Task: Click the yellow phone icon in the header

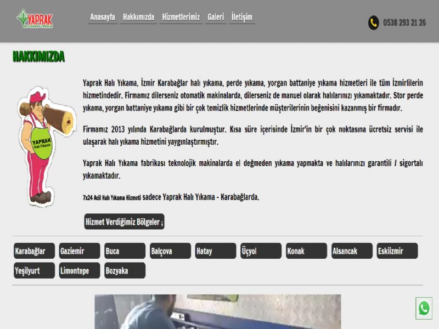Action: click(374, 22)
